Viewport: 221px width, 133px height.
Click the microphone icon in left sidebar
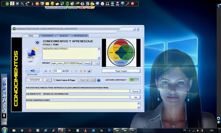(x=4, y=116)
